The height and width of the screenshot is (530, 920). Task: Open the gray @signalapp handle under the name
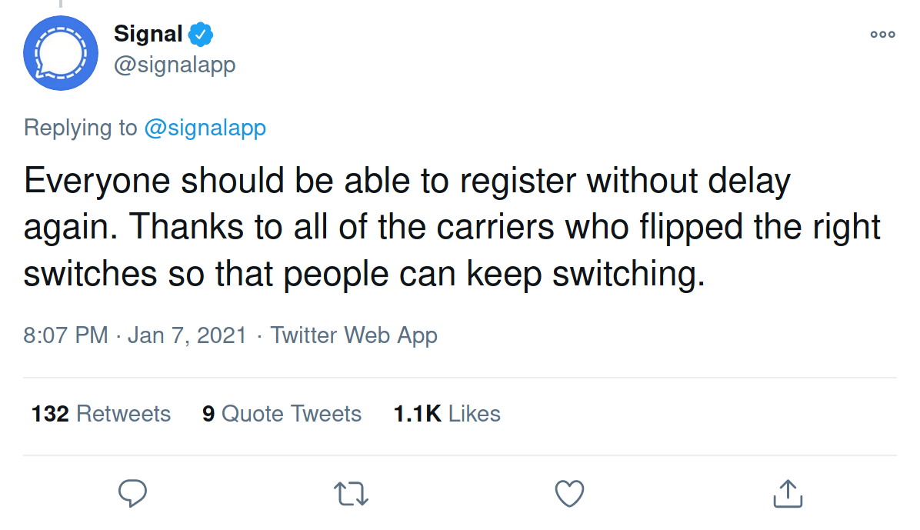pos(175,65)
